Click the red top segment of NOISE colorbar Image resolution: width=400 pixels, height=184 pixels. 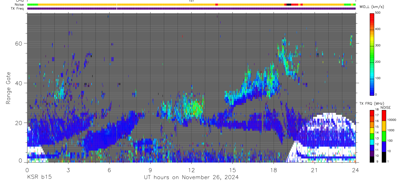[x=384, y=116]
